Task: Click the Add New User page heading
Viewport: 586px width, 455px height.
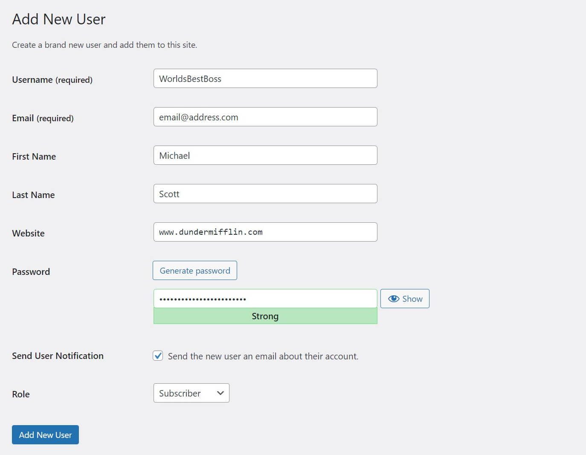Action: click(x=58, y=19)
